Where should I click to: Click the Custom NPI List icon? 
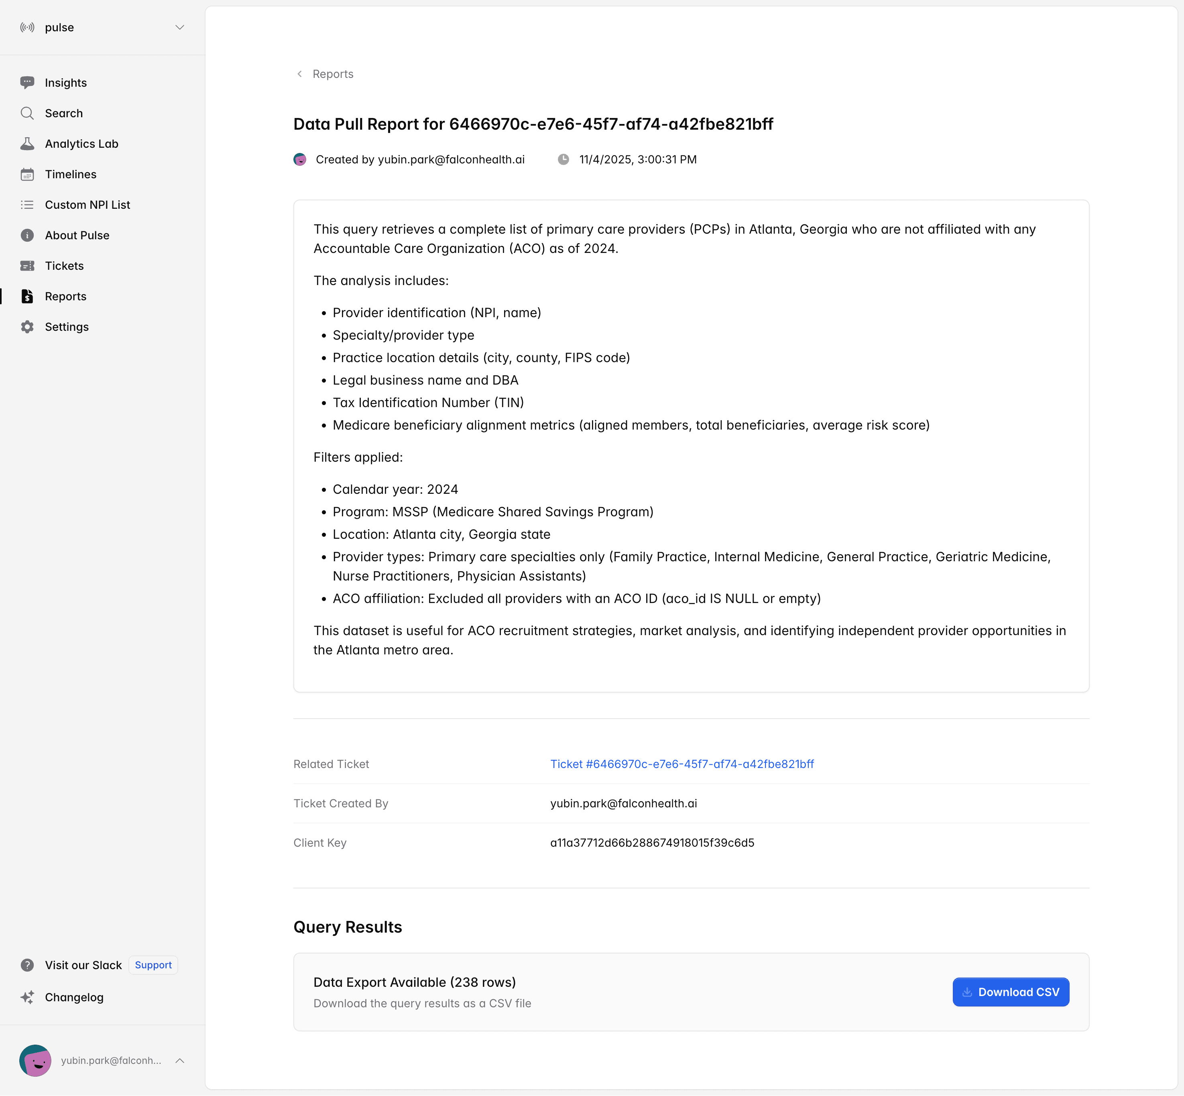pyautogui.click(x=27, y=205)
